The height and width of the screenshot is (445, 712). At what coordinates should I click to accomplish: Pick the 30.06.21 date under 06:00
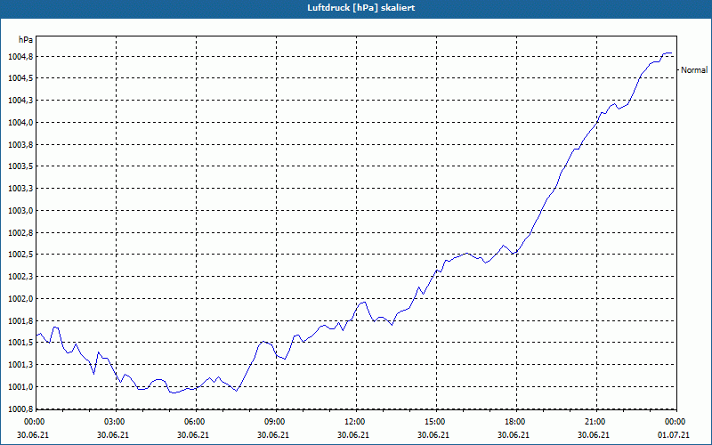coord(193,435)
